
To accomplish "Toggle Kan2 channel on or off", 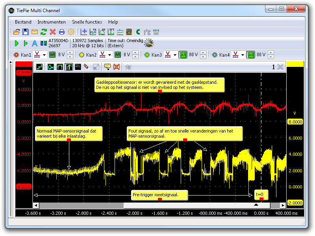I will [x=82, y=55].
